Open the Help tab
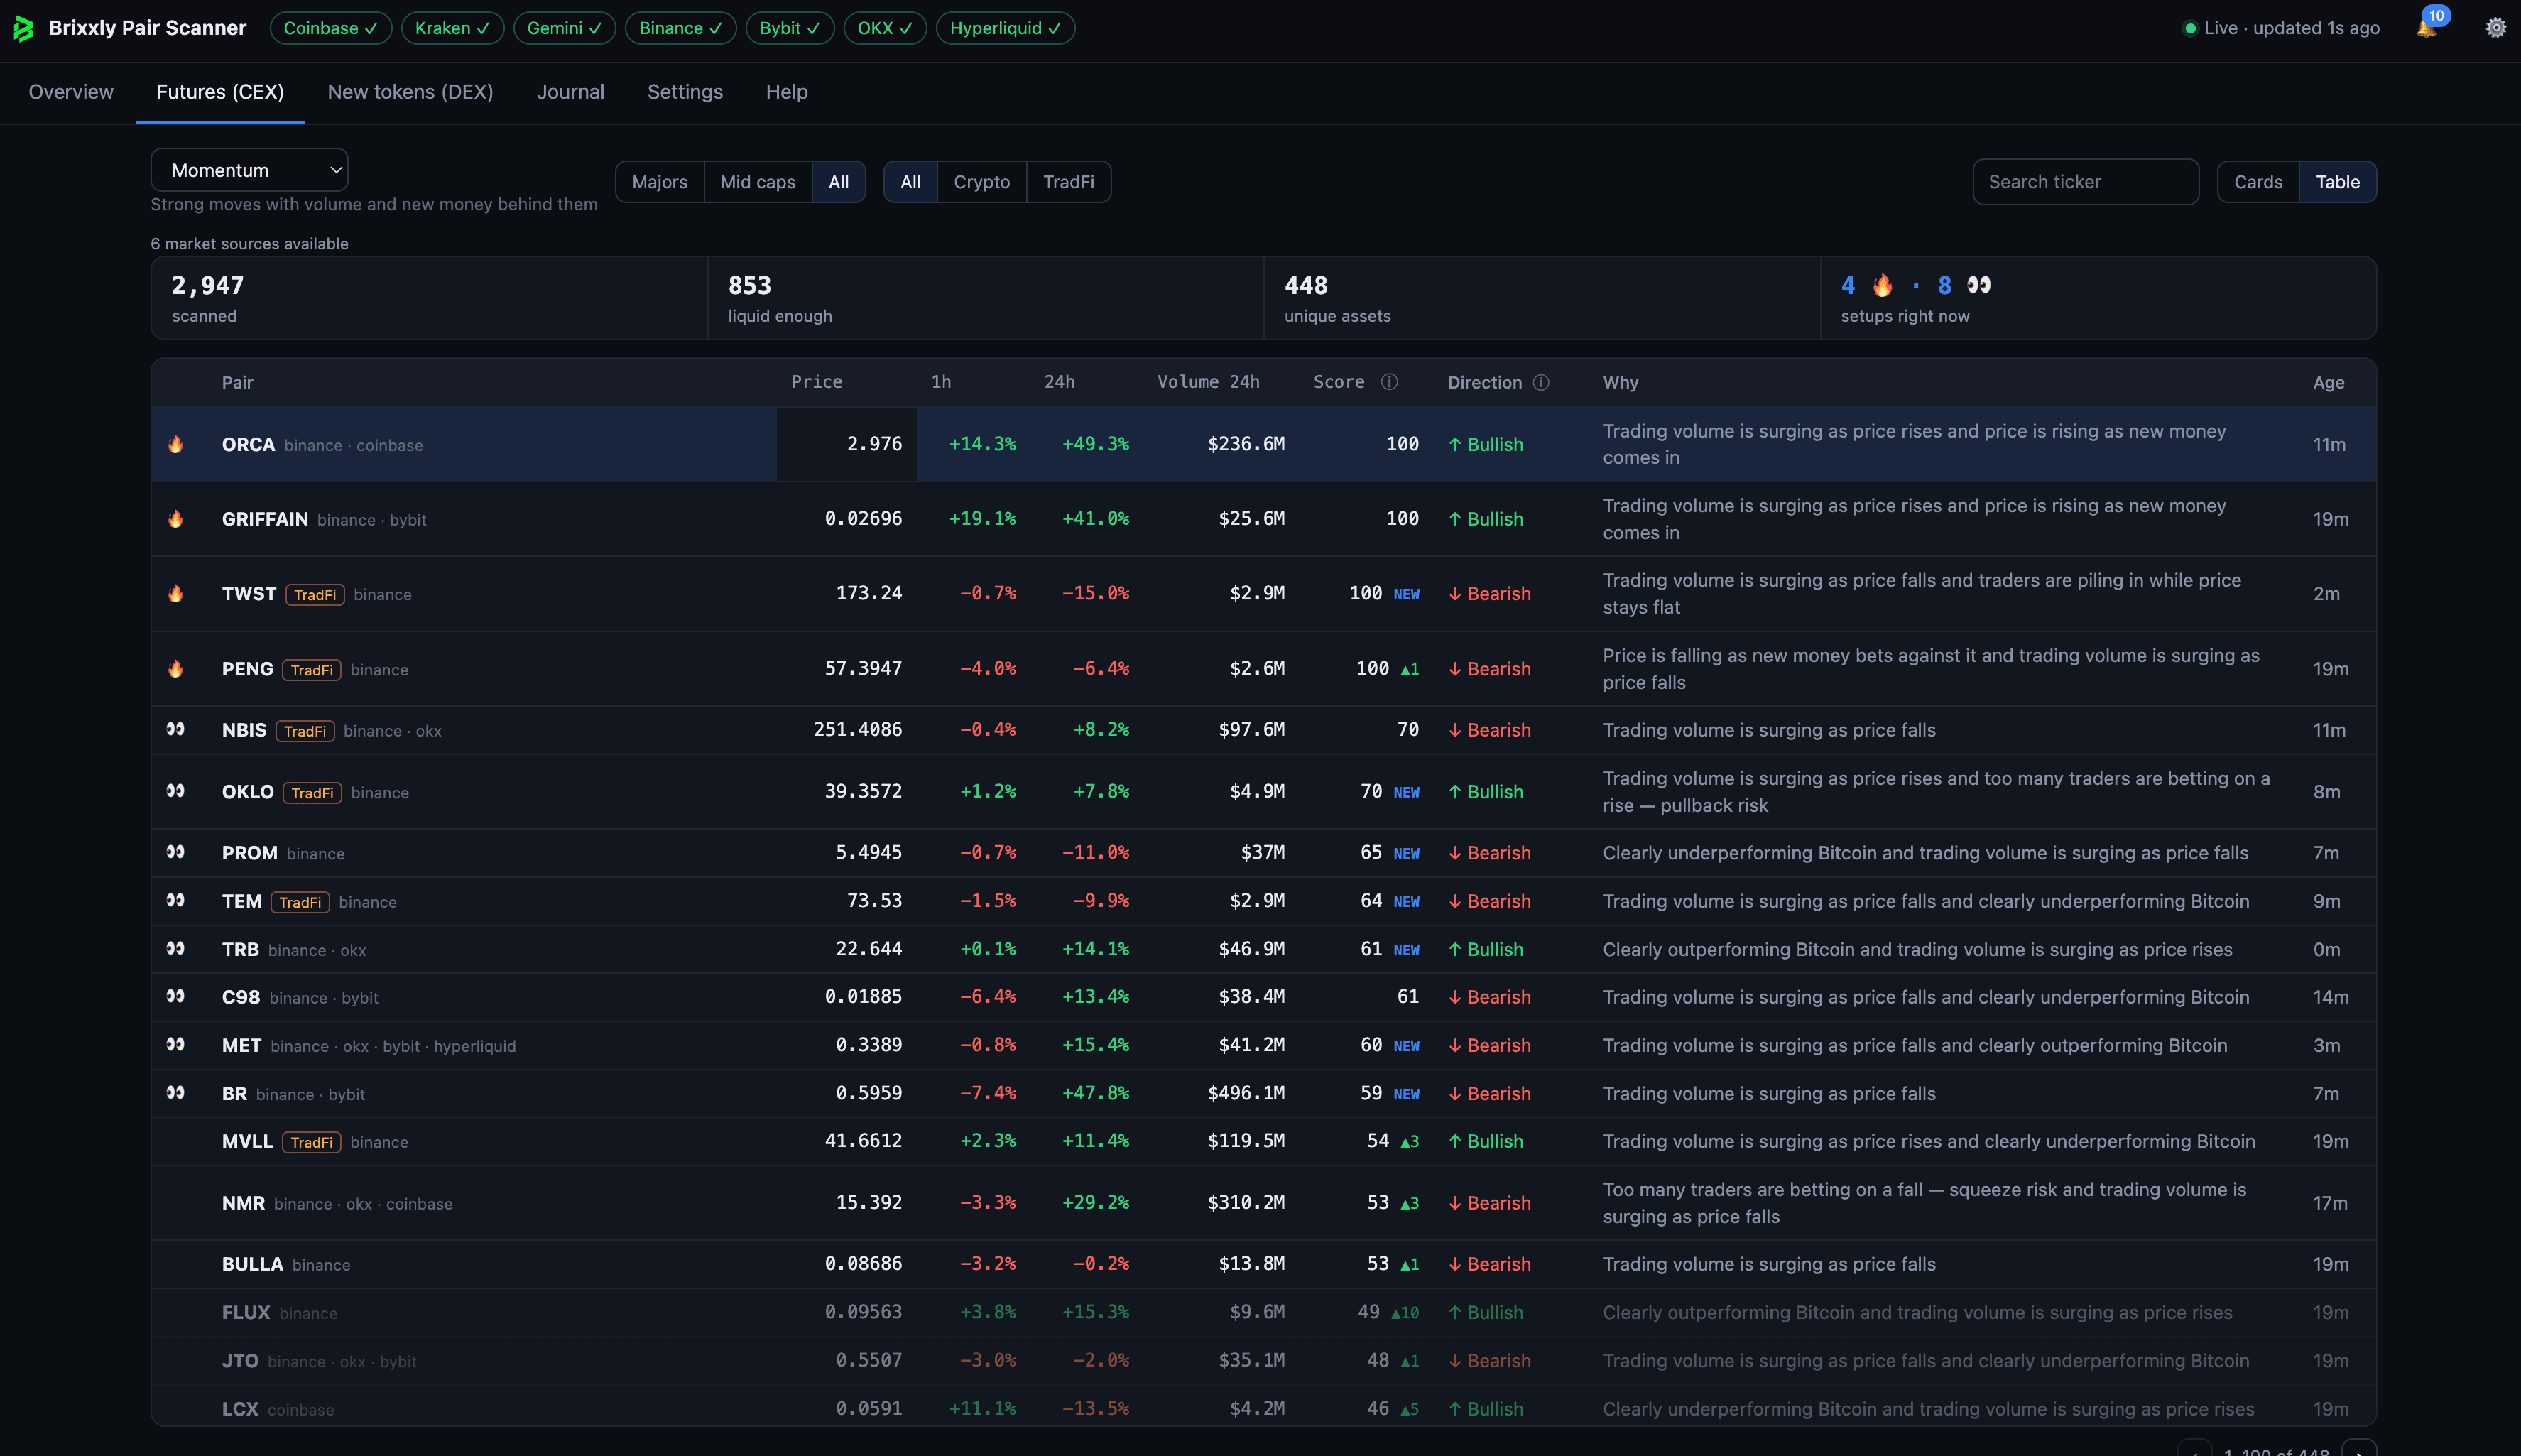The height and width of the screenshot is (1456, 2521). coord(787,92)
